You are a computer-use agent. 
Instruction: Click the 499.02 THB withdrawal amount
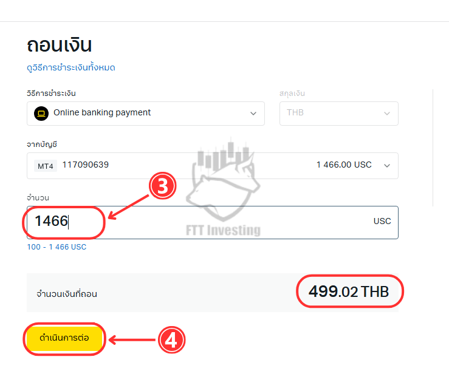pos(349,291)
